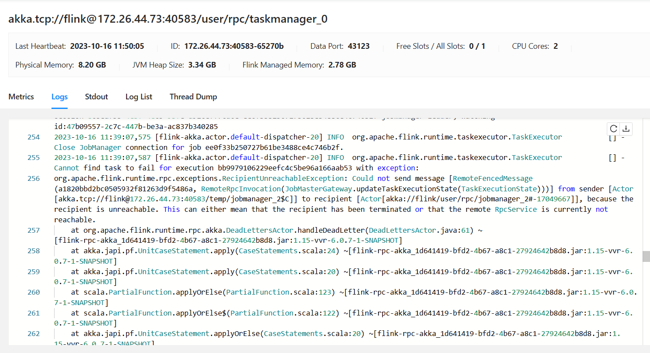Click log line number 262
650x353 pixels.
pos(34,333)
